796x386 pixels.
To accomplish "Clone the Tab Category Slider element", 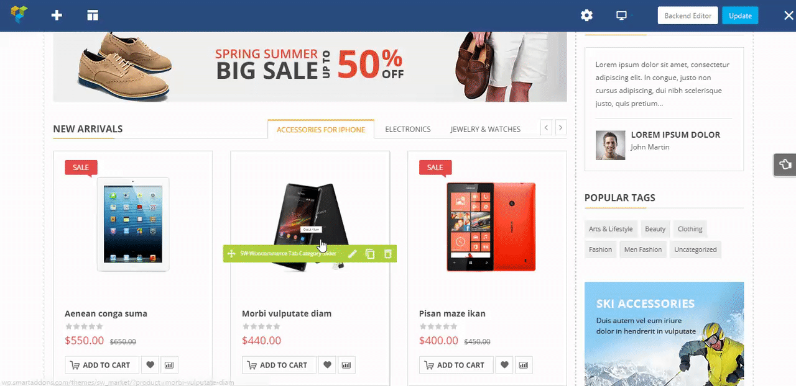I will tap(370, 254).
